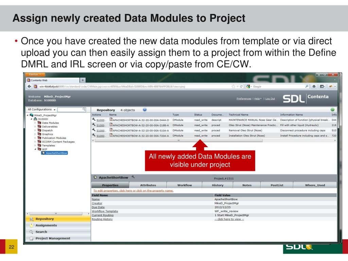This screenshot has width=348, height=261.
Task: Select the Templates folder icon
Action: click(x=39, y=145)
